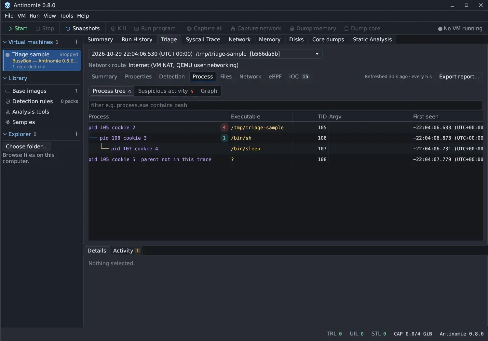This screenshot has height=341, width=488.
Task: Click the eBPF sub-tab
Action: tap(275, 76)
